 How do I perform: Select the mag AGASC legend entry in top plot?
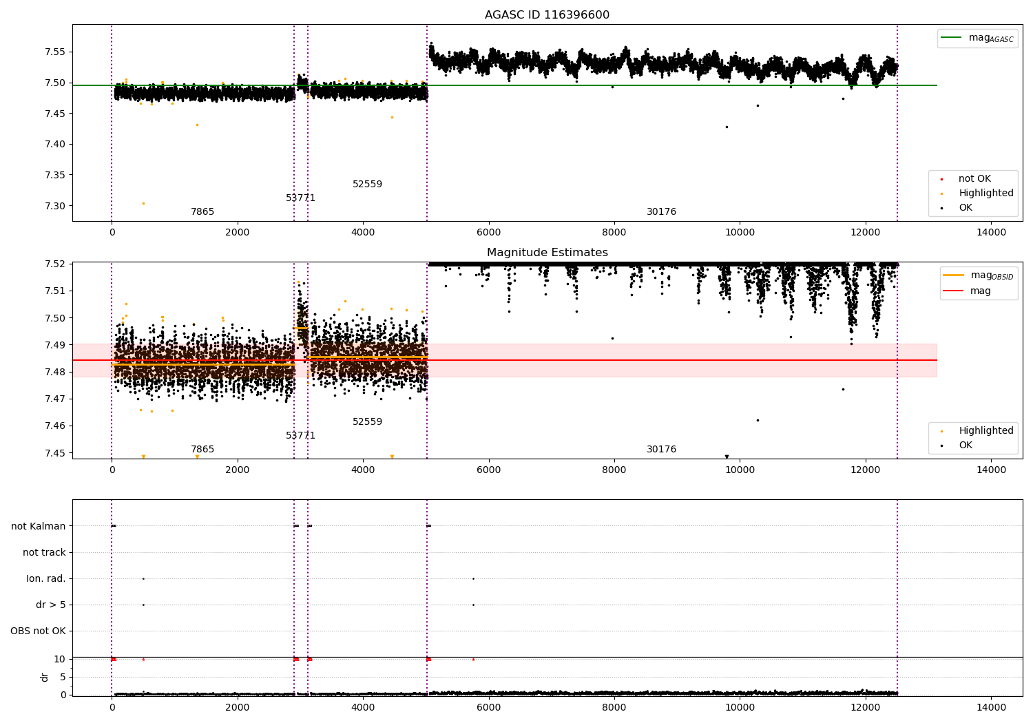[977, 38]
